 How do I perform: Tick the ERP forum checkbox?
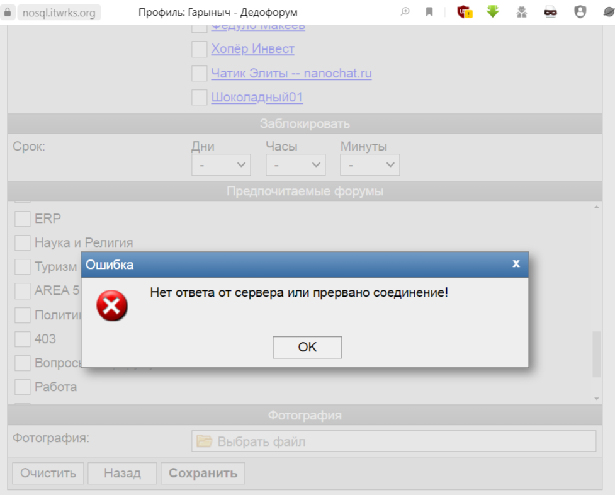coord(23,219)
